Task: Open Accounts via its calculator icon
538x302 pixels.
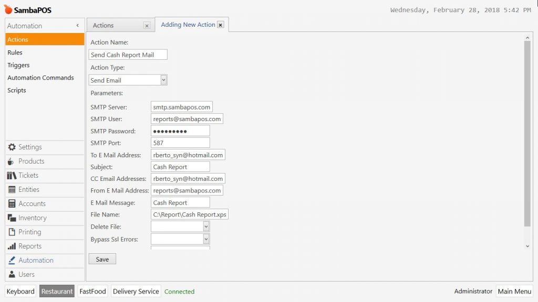Action: (12, 204)
